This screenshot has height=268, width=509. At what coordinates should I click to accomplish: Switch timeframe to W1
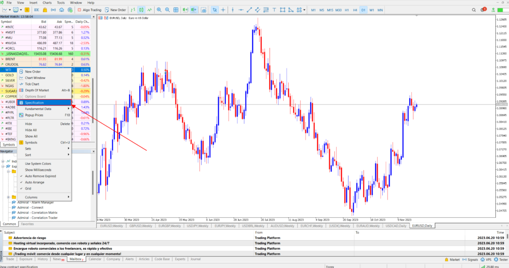[x=372, y=10]
